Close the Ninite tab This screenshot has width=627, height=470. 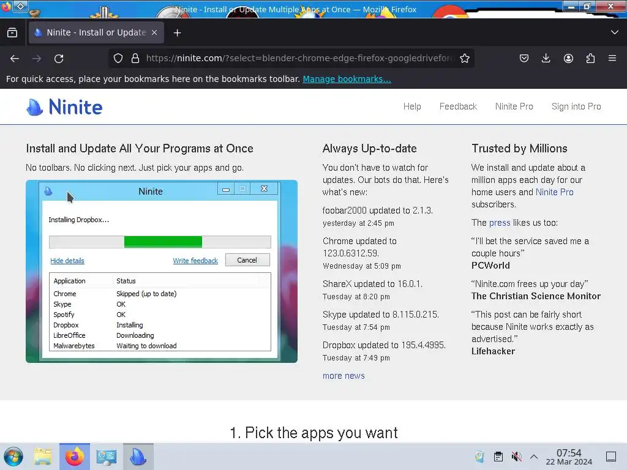click(154, 32)
